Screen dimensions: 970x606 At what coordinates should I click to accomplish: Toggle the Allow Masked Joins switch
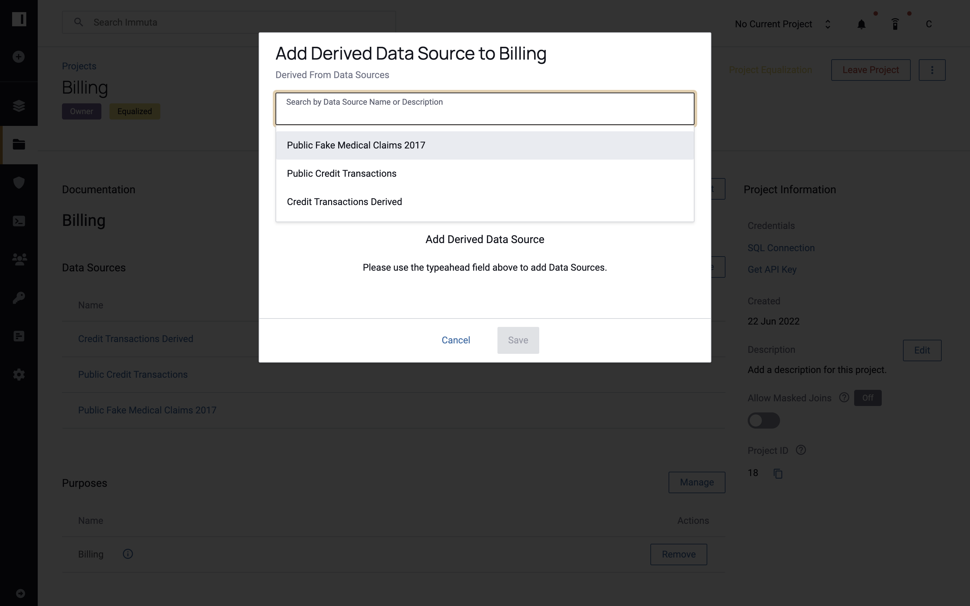pyautogui.click(x=763, y=419)
